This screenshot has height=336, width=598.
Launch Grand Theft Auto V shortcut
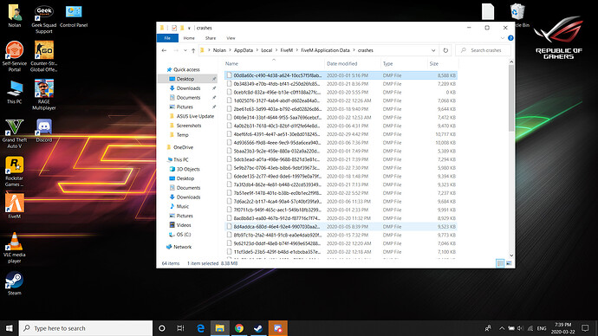[x=15, y=133]
